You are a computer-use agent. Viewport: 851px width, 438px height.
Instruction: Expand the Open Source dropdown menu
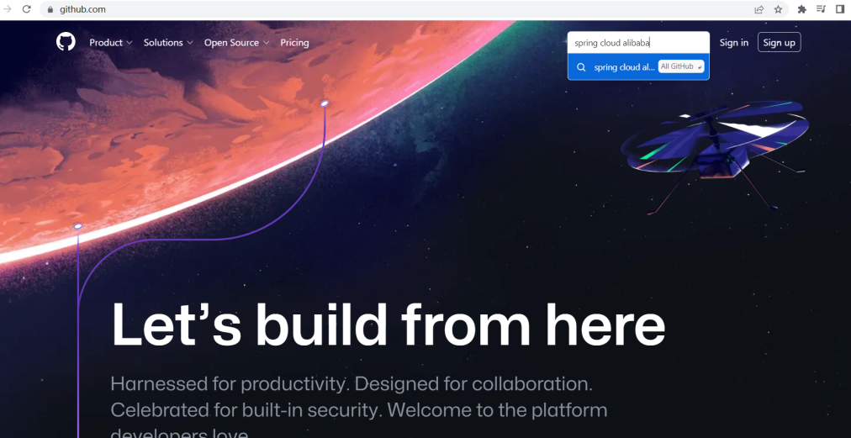click(236, 42)
